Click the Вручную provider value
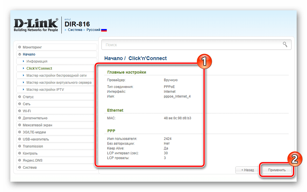The width and height of the screenshot is (307, 192). coord(171,80)
